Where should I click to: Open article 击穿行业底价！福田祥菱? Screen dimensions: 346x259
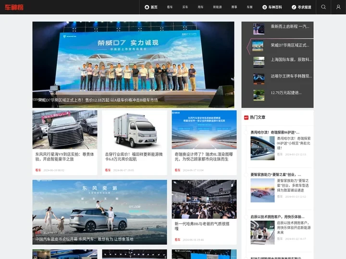134,156
